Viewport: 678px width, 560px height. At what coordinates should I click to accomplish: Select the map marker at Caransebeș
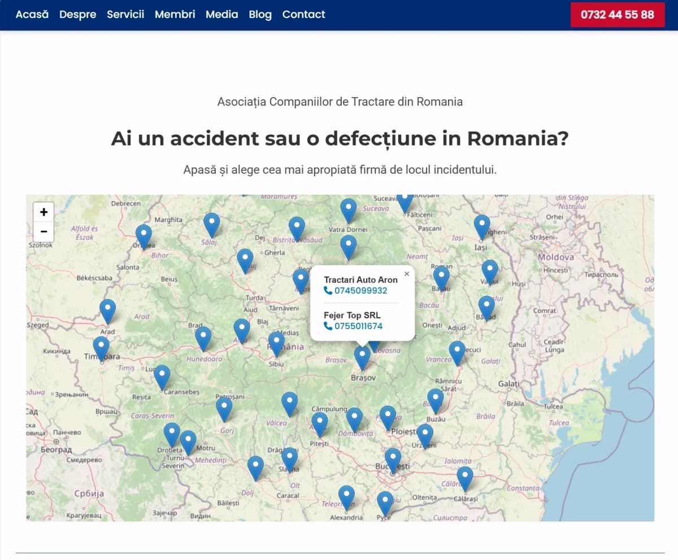[162, 376]
